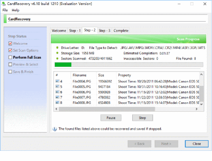Toggle the Welcome step checkbox
The height and width of the screenshot is (161, 212).
click(x=10, y=43)
